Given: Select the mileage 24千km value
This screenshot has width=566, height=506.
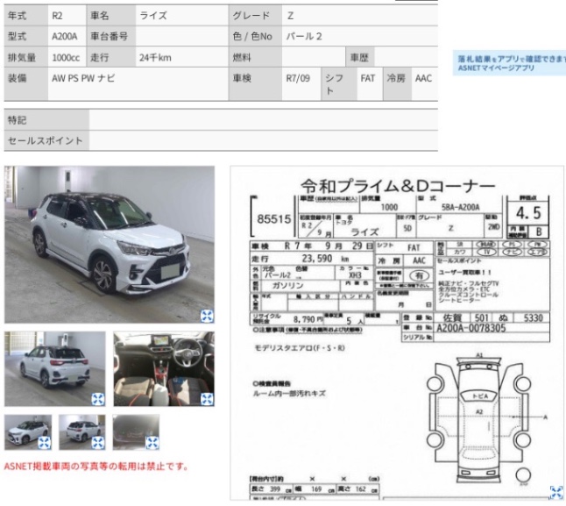Looking at the screenshot, I should click(x=155, y=57).
